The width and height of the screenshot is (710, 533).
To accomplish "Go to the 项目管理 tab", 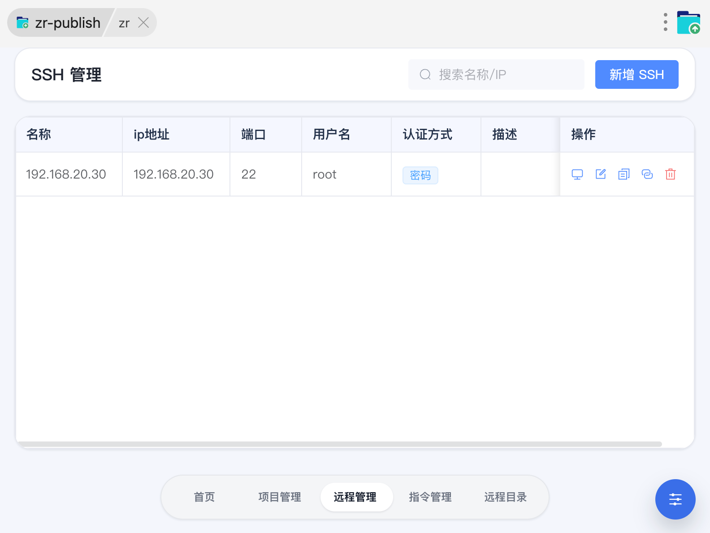I will (280, 497).
